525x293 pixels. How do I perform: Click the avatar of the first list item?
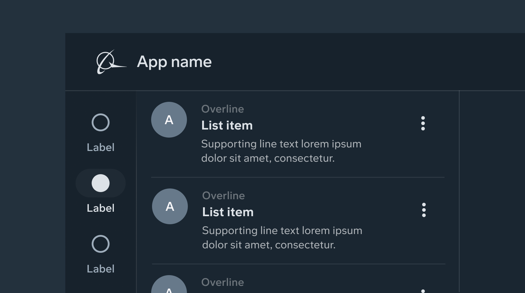(x=169, y=119)
